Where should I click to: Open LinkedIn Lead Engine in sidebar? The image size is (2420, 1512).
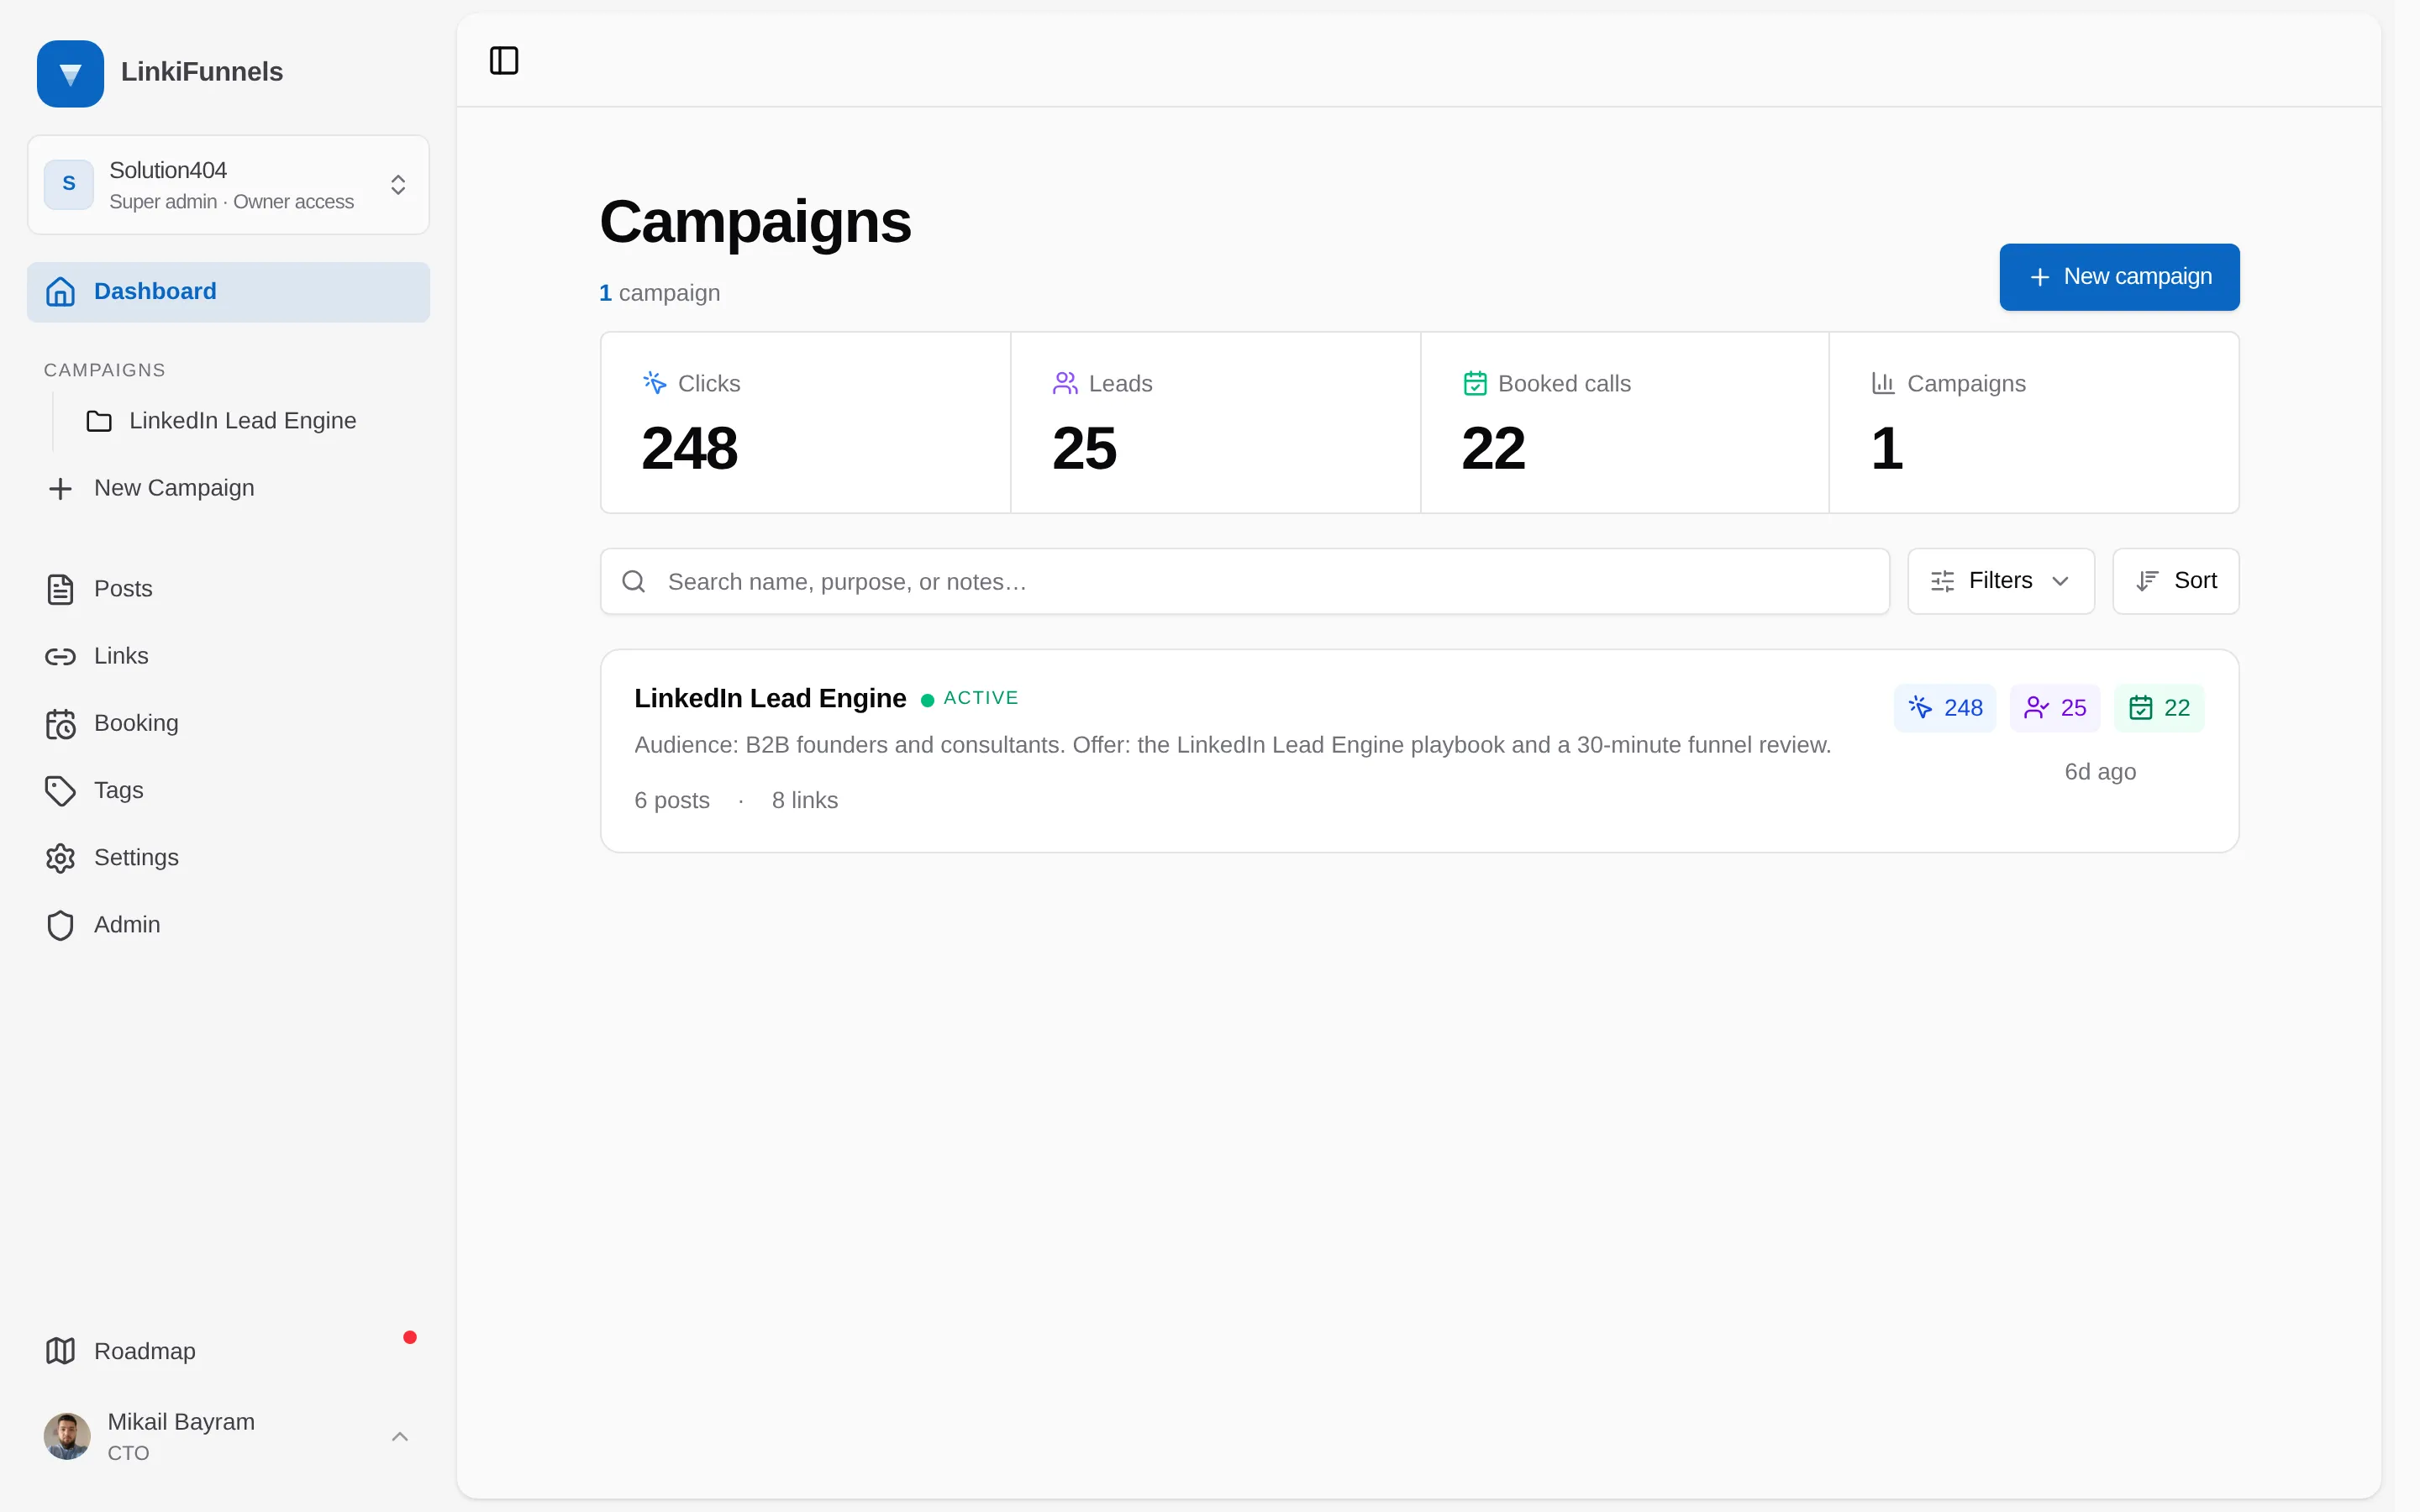242,421
